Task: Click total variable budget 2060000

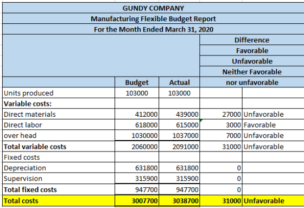Action: [137, 147]
